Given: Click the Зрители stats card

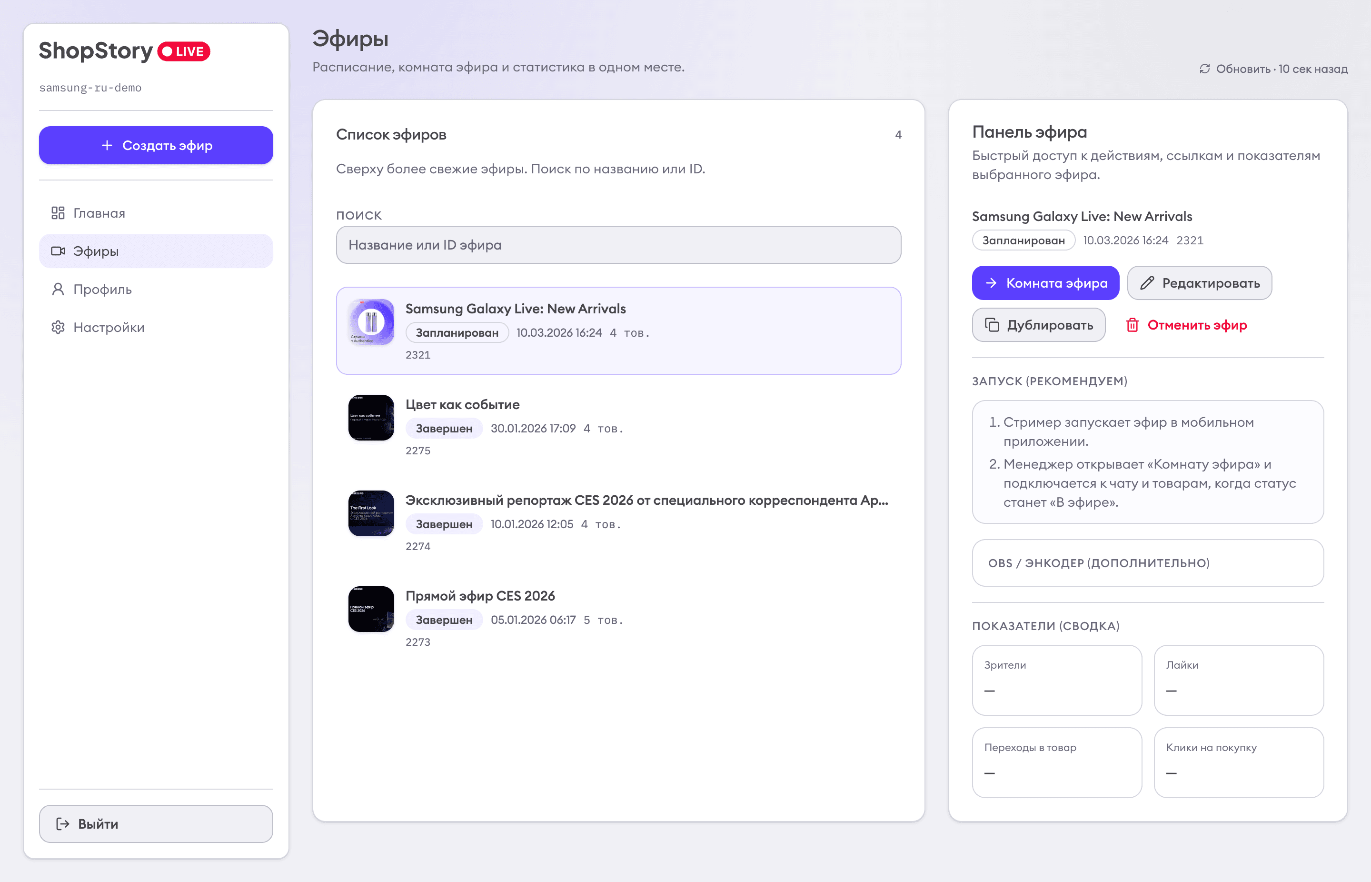Looking at the screenshot, I should (1056, 680).
